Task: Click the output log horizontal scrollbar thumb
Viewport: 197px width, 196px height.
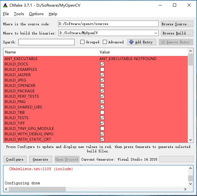Action: point(37,189)
